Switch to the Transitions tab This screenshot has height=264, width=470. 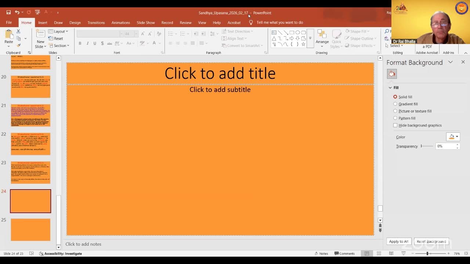tap(96, 22)
